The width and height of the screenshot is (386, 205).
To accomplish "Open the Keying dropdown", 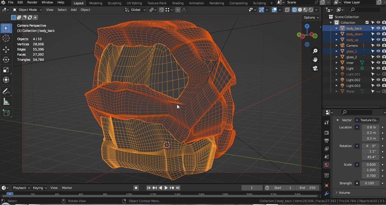I will click(x=40, y=188).
